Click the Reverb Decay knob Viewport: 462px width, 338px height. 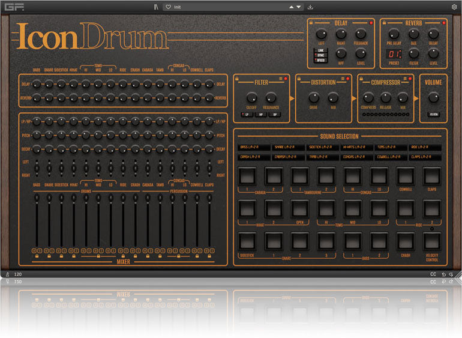click(433, 34)
